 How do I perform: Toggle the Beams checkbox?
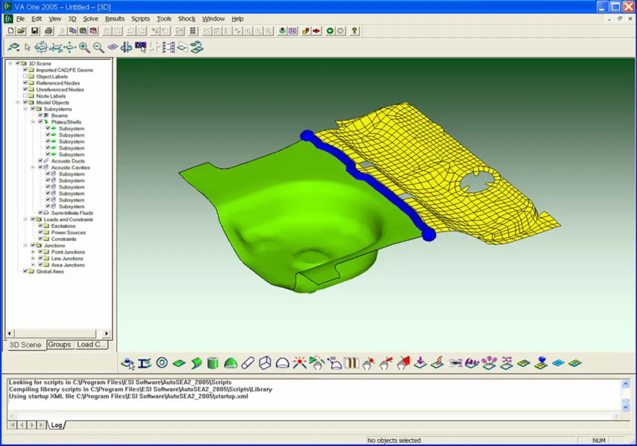pos(40,115)
